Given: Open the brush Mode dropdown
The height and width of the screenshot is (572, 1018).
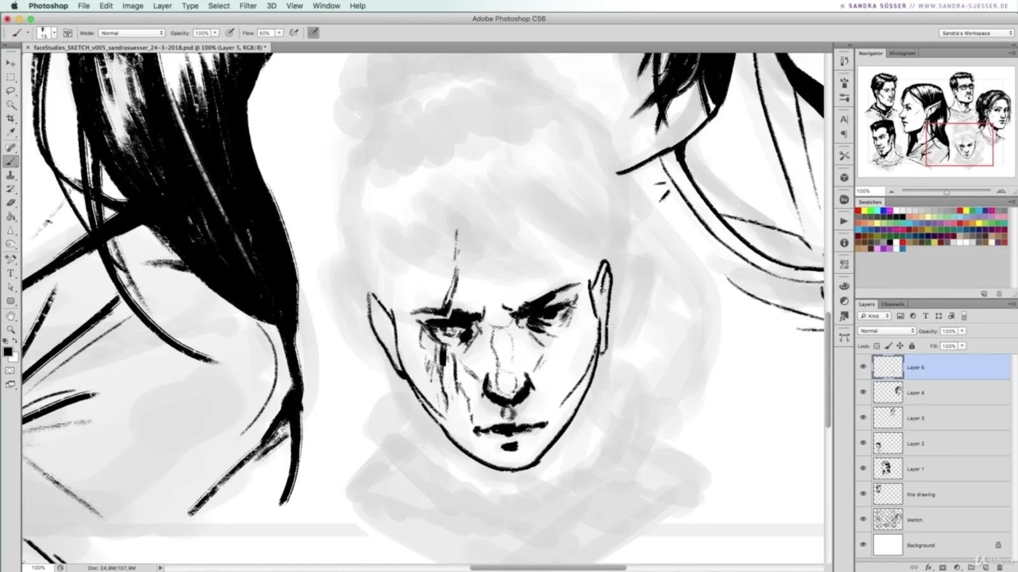Looking at the screenshot, I should [x=132, y=33].
